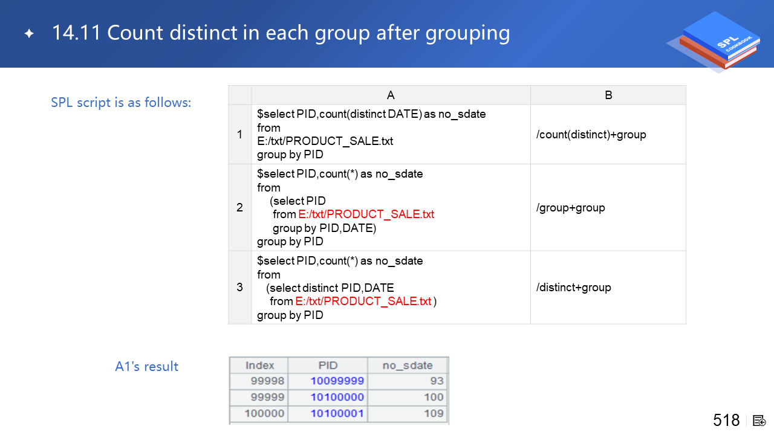Select column A header in script grid

tap(391, 95)
